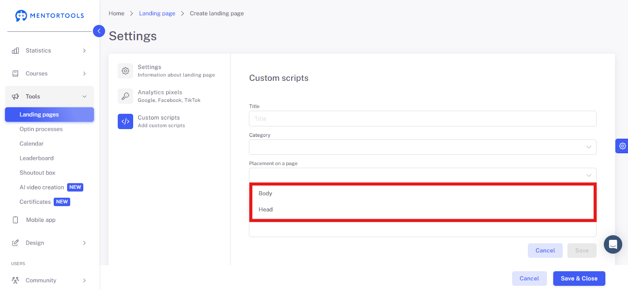Expand the Courses menu chevron
Viewport: 628px width, 290px height.
(84, 74)
